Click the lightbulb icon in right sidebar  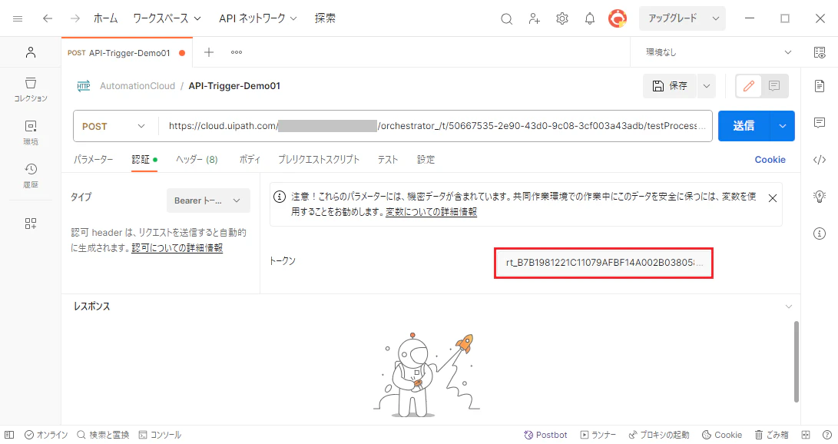(x=820, y=197)
